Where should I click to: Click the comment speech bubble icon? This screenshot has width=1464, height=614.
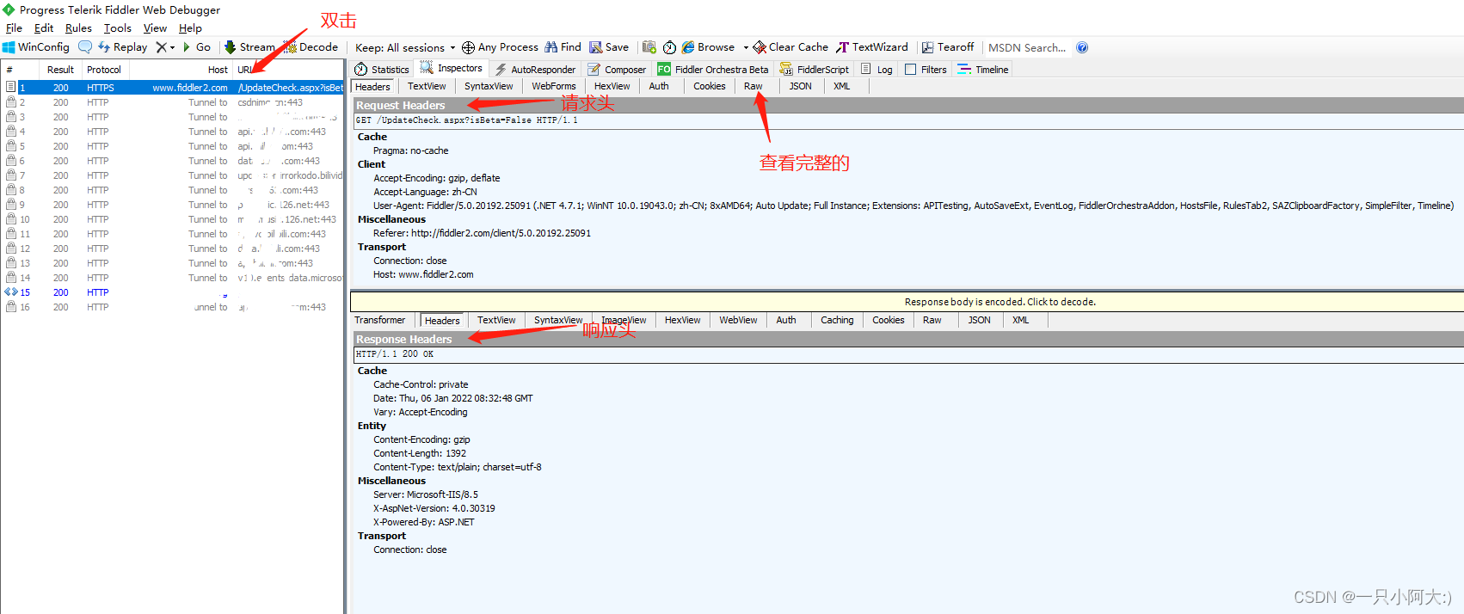click(85, 47)
